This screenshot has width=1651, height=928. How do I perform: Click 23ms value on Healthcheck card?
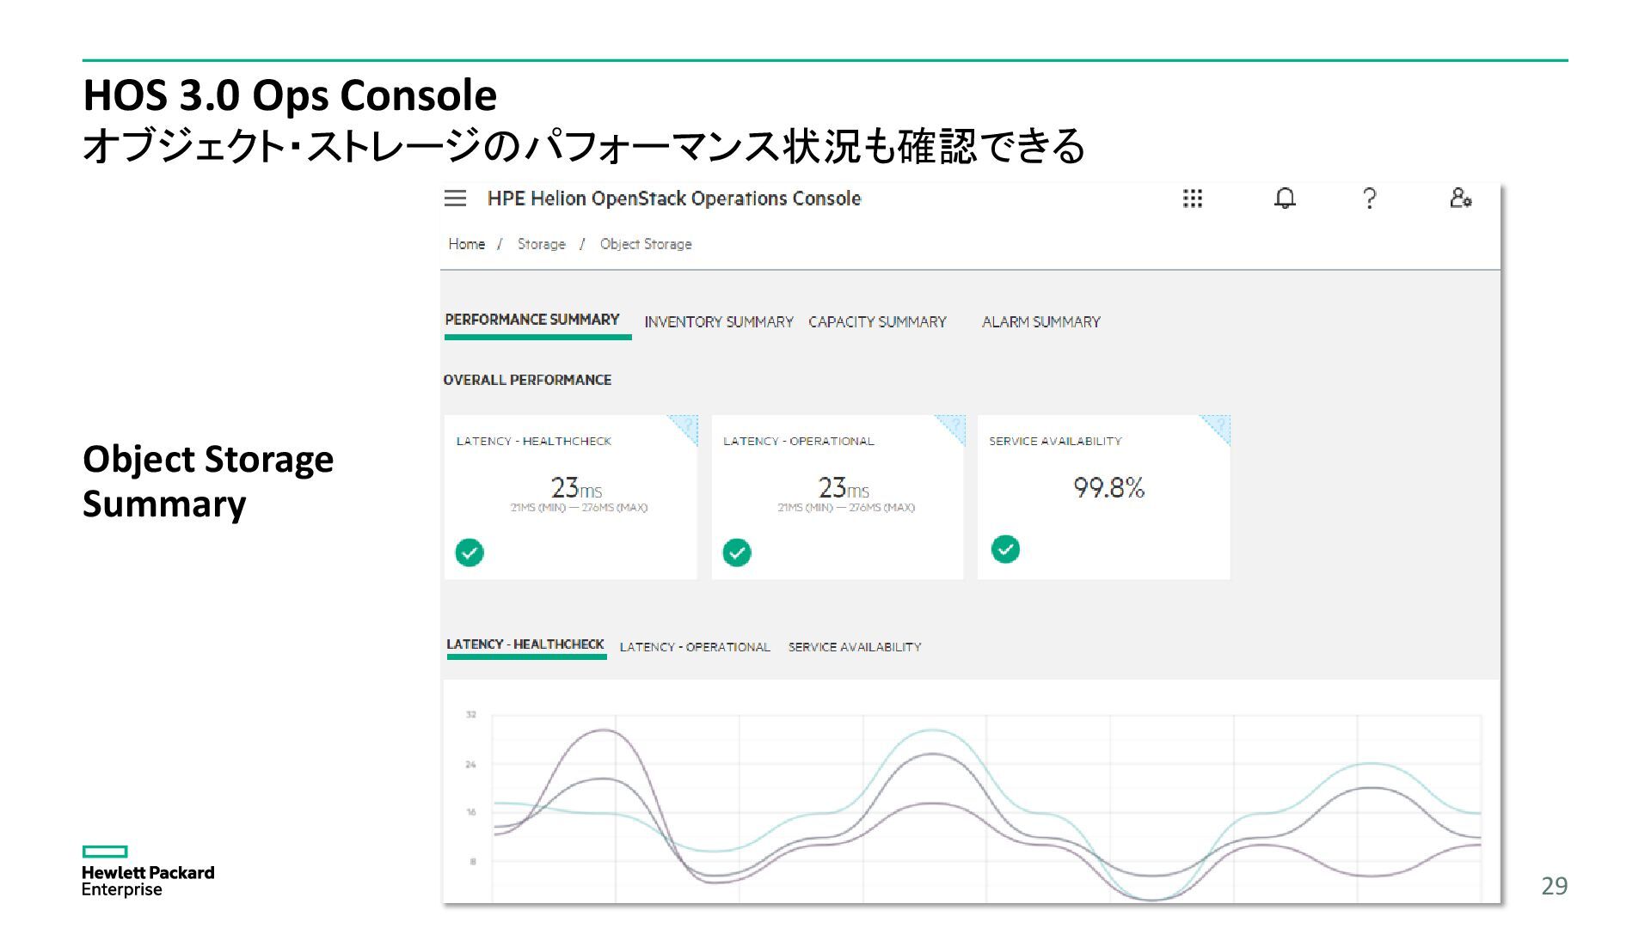coord(576,488)
